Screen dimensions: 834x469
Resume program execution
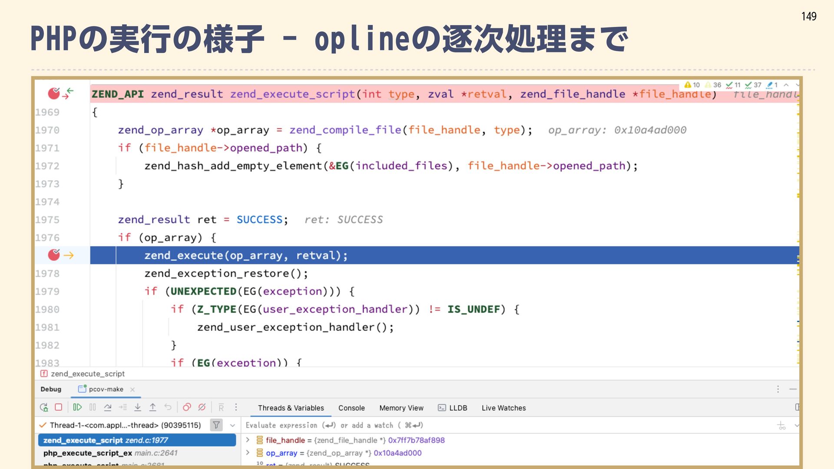(77, 407)
